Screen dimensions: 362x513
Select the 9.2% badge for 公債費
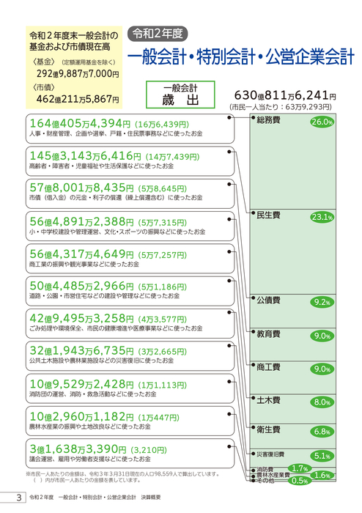pyautogui.click(x=322, y=302)
